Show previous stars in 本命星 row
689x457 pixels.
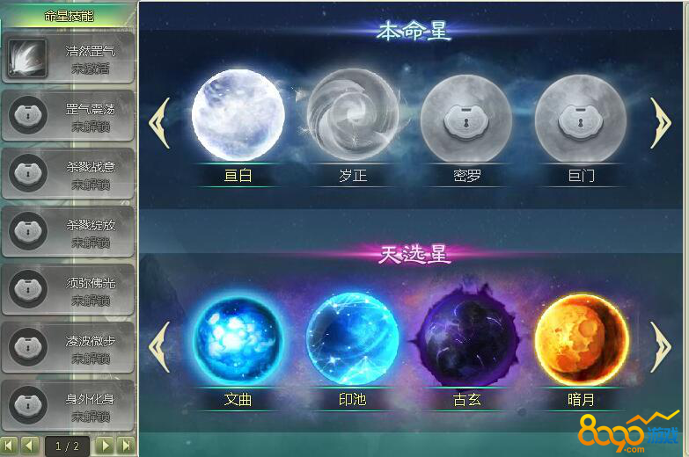(x=159, y=123)
